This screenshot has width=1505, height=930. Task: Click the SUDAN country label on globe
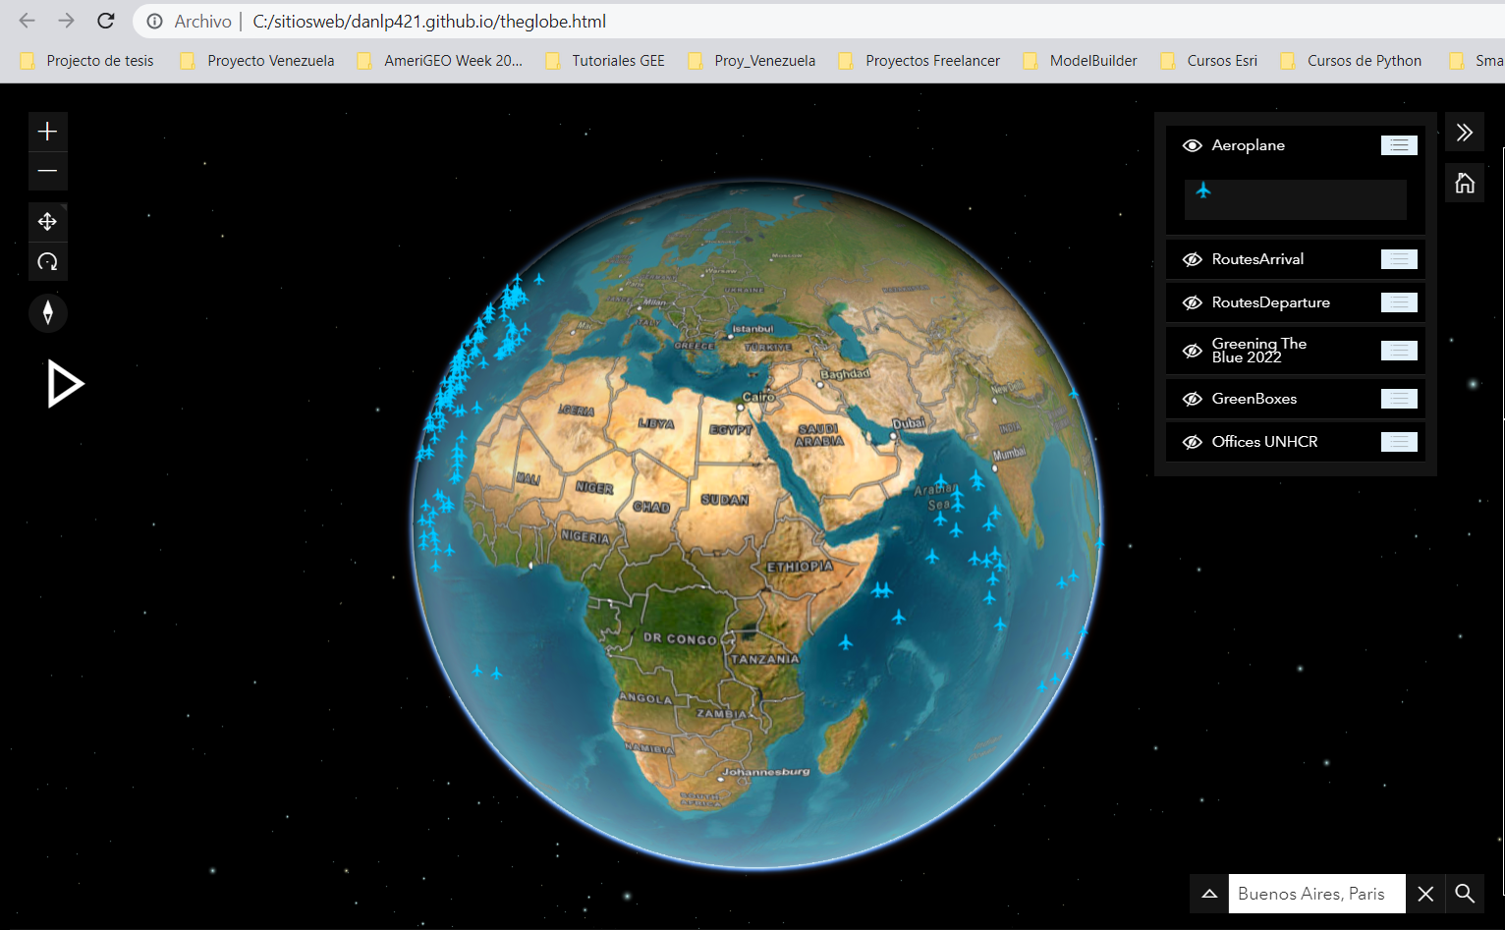coord(724,500)
